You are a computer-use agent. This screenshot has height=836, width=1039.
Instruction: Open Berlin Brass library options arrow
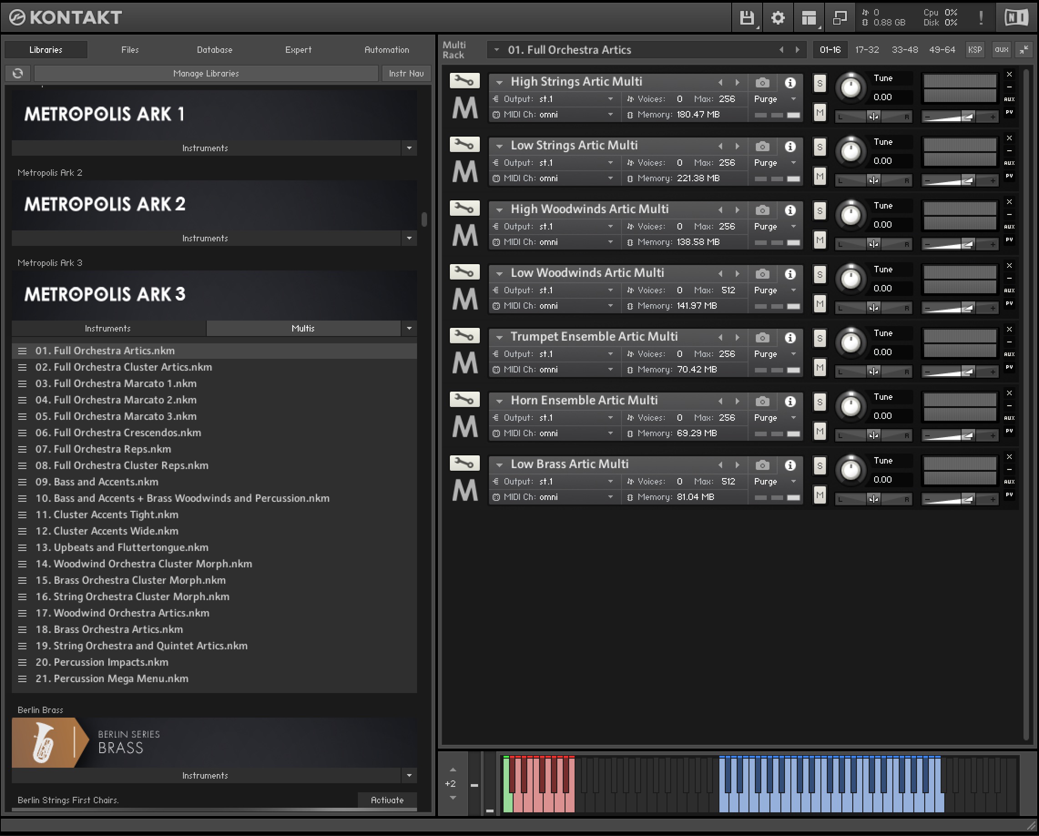pos(409,775)
